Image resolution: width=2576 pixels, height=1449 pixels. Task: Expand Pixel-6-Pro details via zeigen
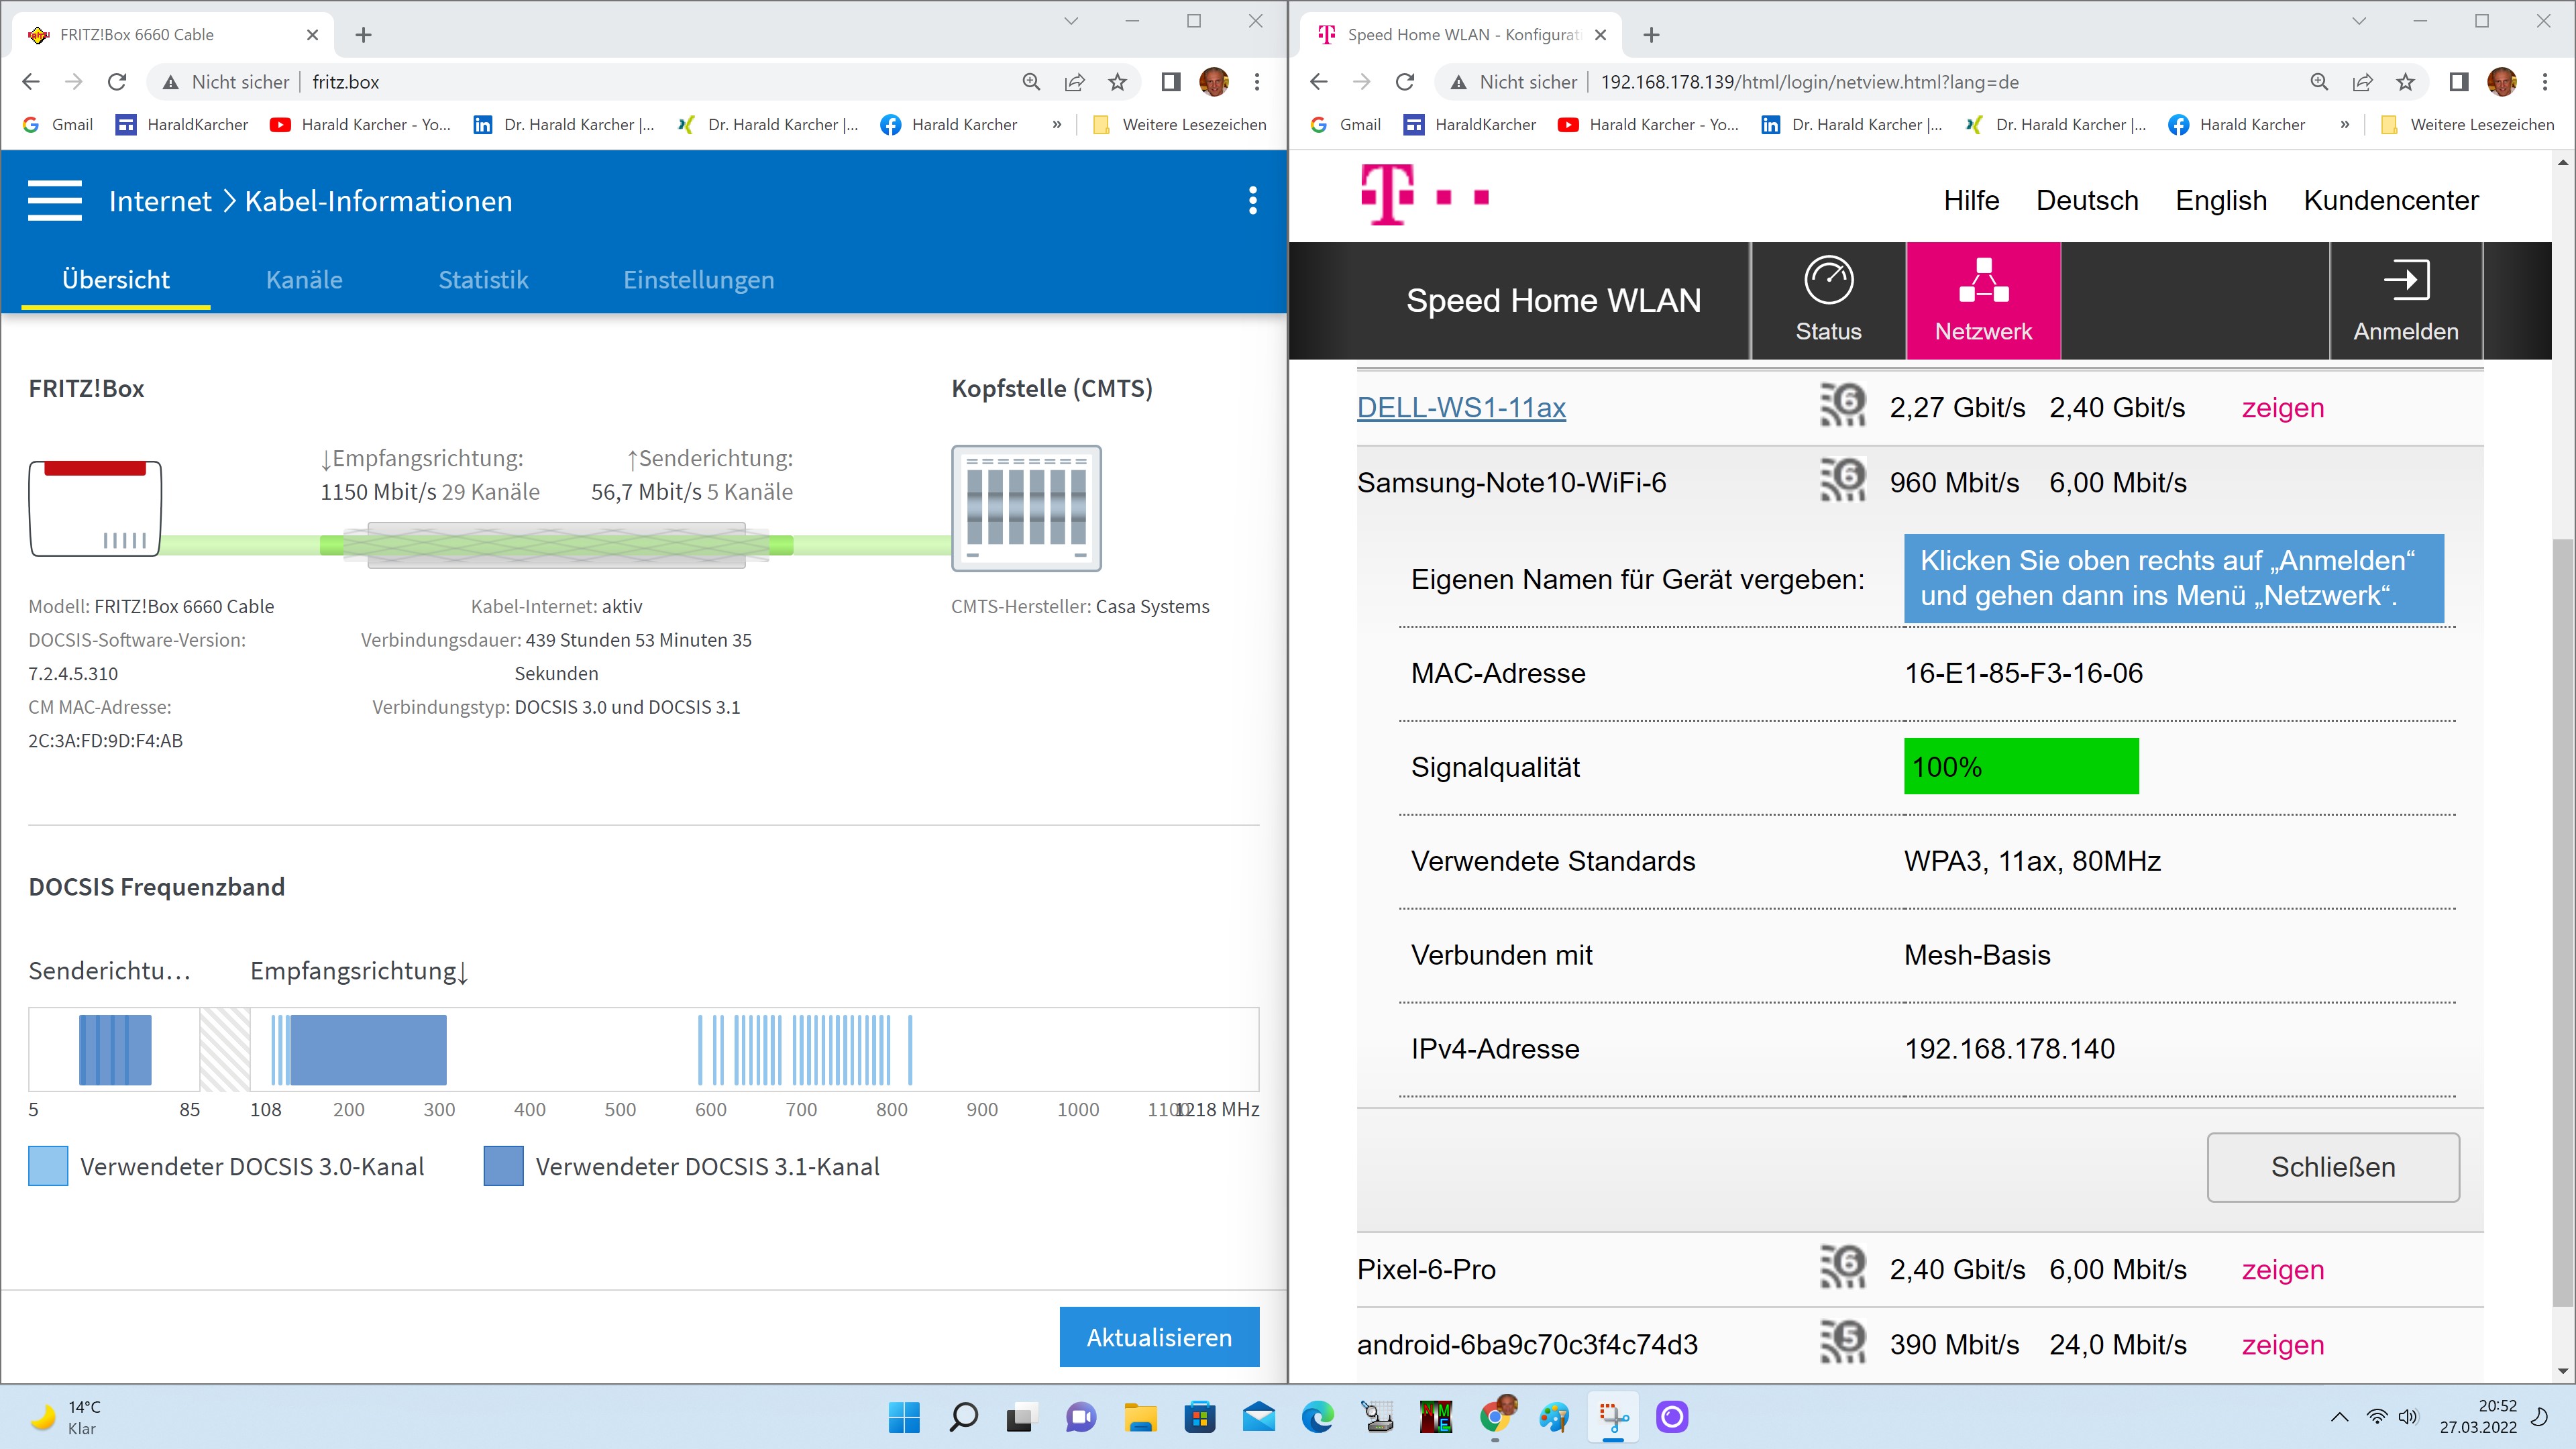pos(2282,1270)
